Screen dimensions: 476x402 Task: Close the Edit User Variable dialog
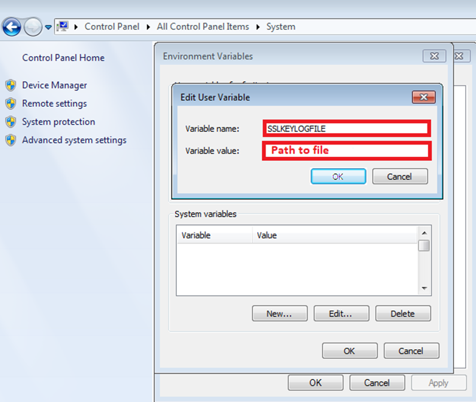[423, 97]
